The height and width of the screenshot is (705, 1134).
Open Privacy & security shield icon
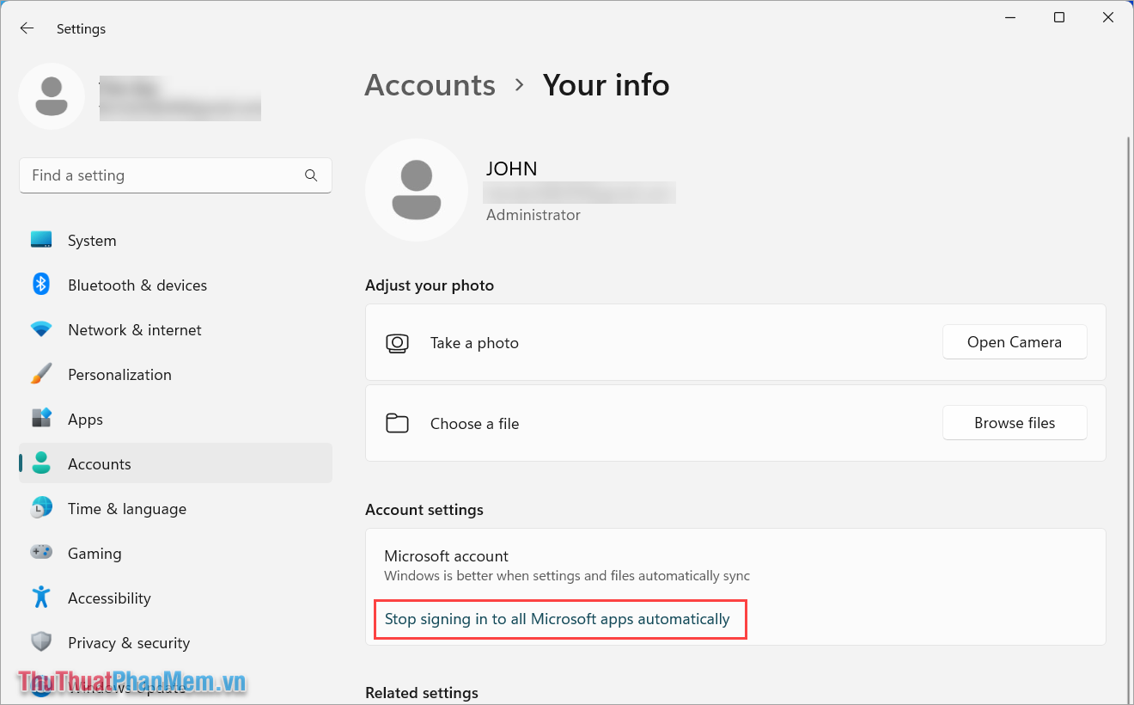point(40,642)
